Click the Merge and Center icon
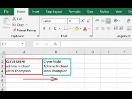 coord(129,28)
